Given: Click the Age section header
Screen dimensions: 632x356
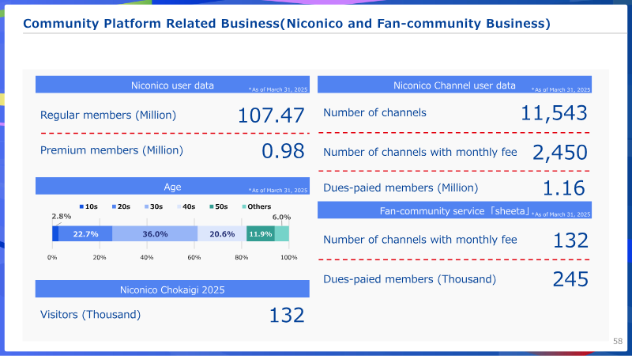Looking at the screenshot, I should (x=172, y=186).
